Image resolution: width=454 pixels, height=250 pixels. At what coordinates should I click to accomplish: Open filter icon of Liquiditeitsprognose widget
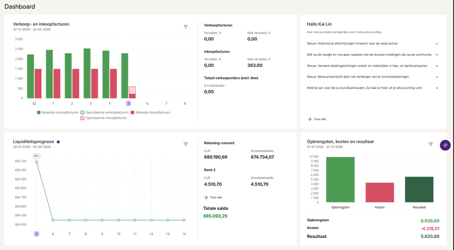pos(185,144)
